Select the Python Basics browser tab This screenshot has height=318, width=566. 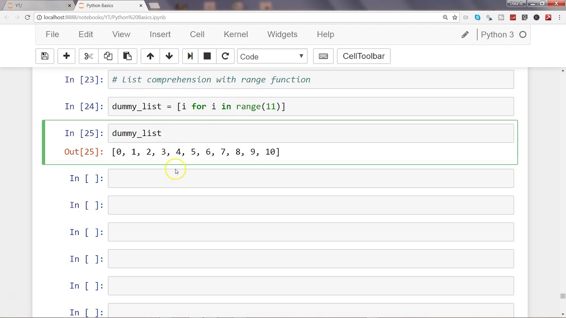pyautogui.click(x=111, y=5)
